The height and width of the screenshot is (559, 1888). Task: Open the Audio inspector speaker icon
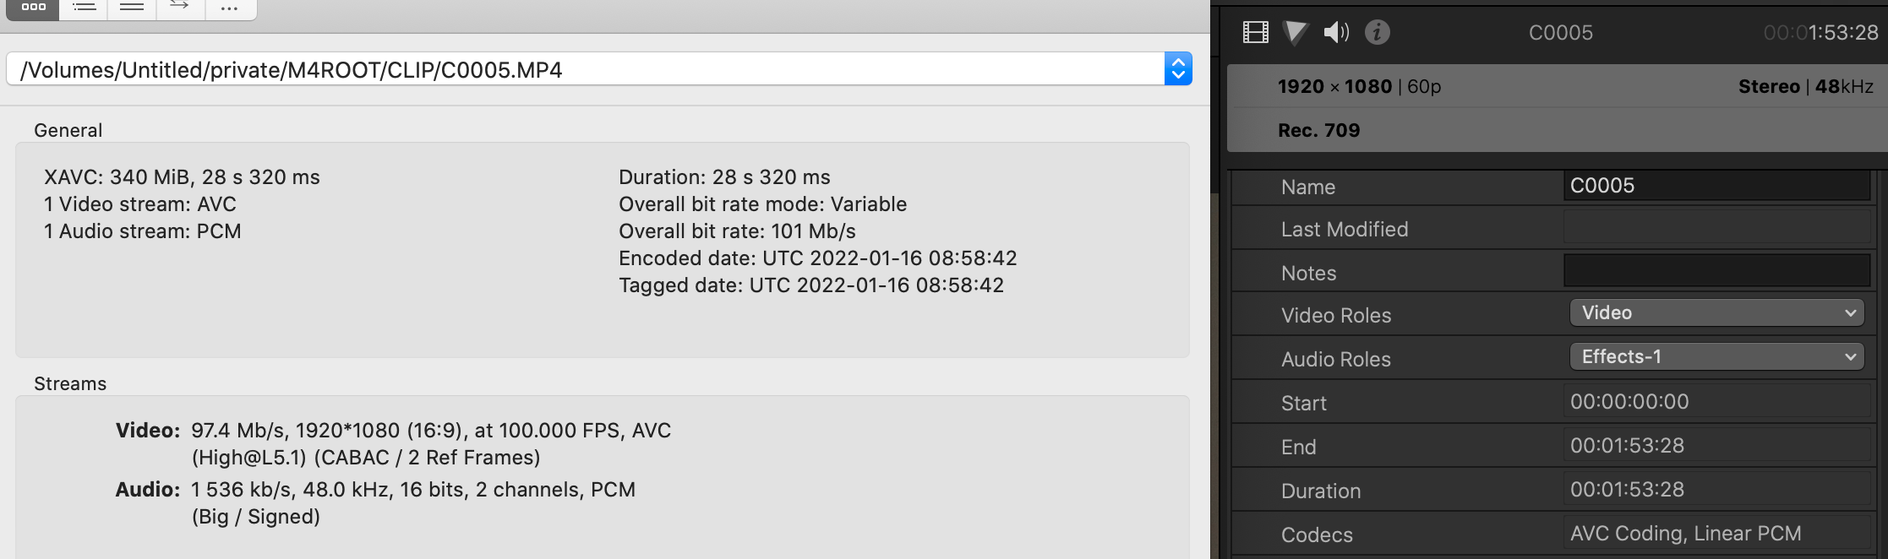click(x=1335, y=32)
